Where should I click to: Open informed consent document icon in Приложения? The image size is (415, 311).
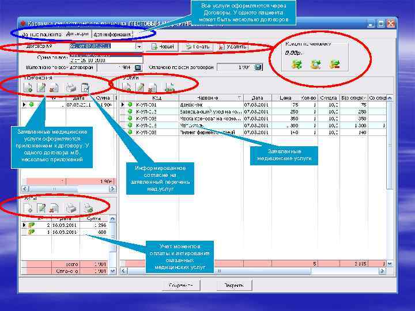point(85,88)
